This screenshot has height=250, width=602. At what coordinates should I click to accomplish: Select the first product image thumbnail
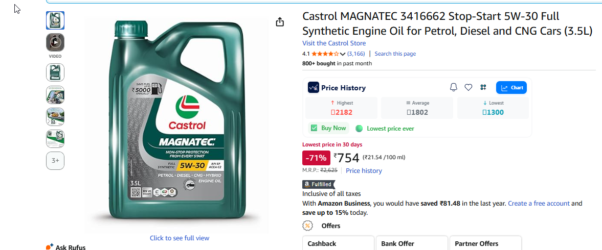coord(55,20)
